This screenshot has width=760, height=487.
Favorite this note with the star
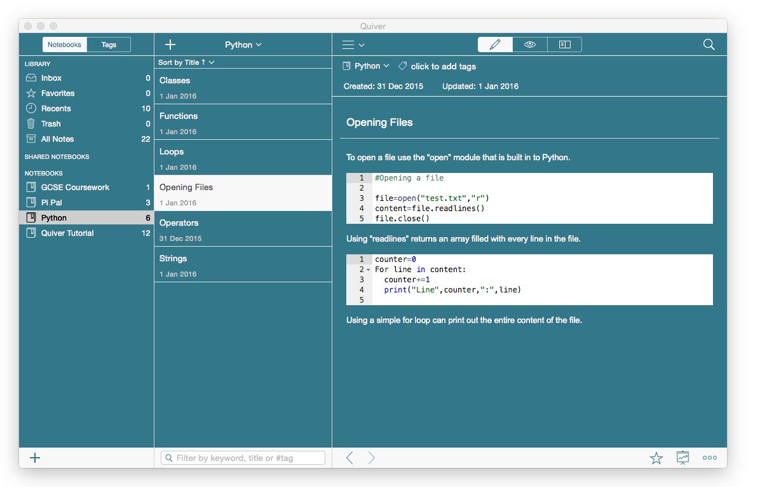point(656,458)
